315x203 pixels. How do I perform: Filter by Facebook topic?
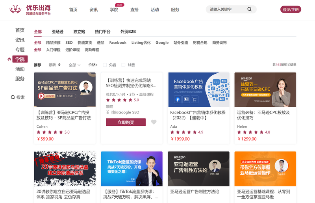point(118,43)
